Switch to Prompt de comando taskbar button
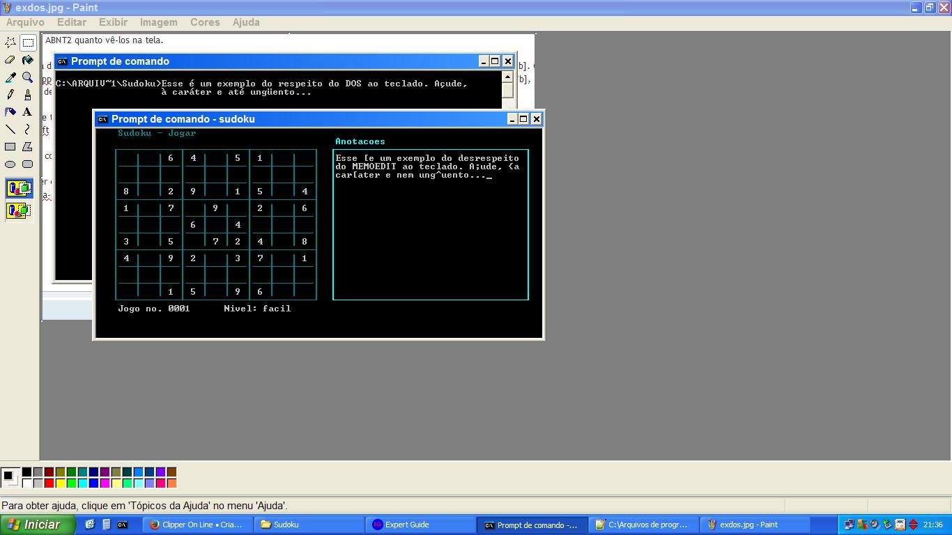This screenshot has height=535, width=952. click(x=532, y=525)
